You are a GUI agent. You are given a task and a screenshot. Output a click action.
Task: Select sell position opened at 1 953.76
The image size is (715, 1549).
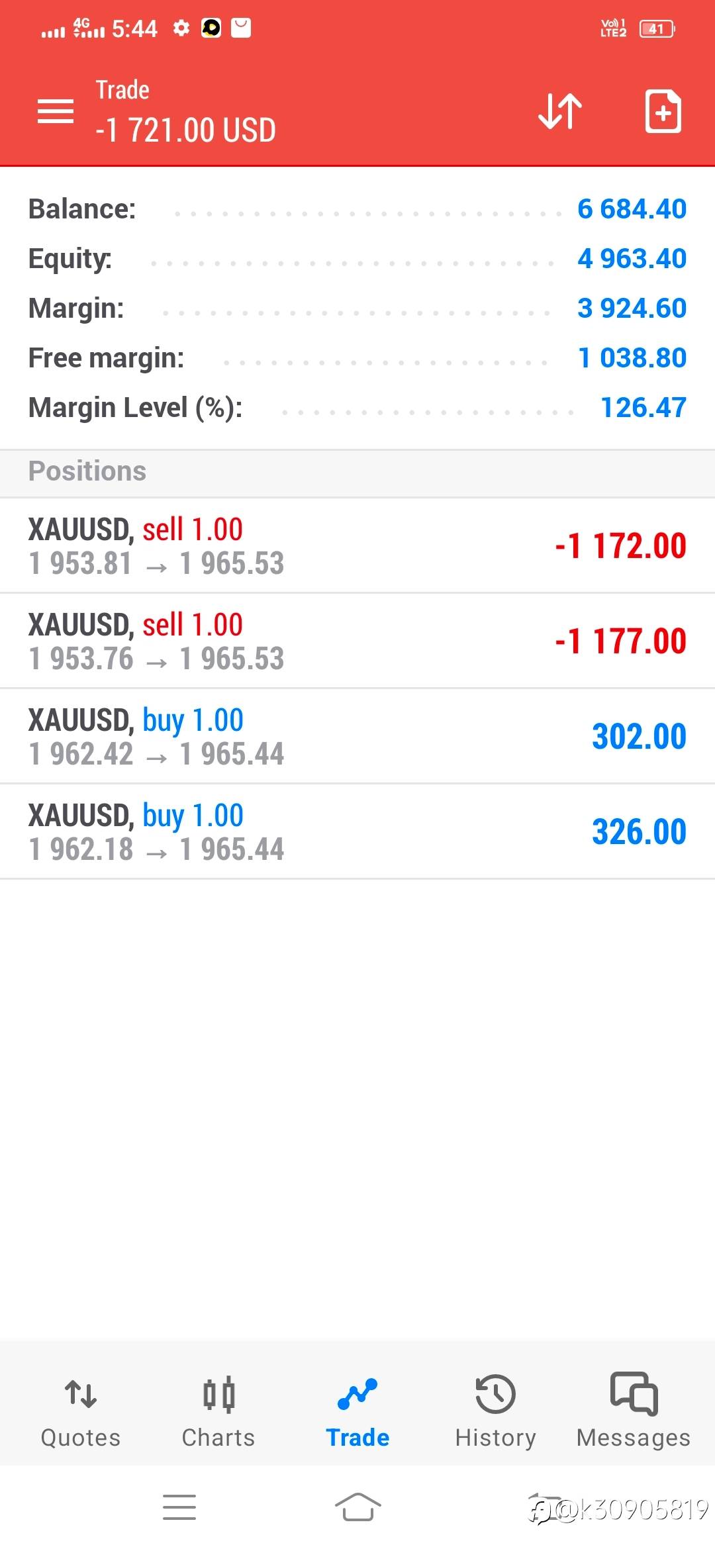coord(358,641)
